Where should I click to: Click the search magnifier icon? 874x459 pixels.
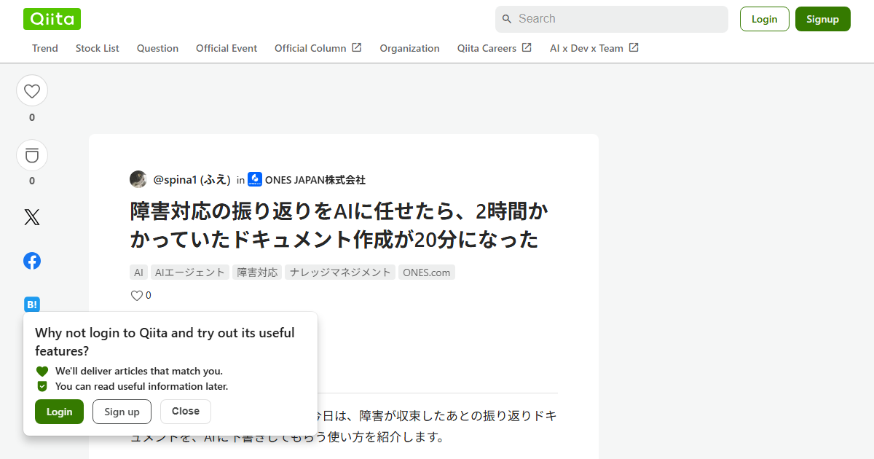(x=507, y=19)
